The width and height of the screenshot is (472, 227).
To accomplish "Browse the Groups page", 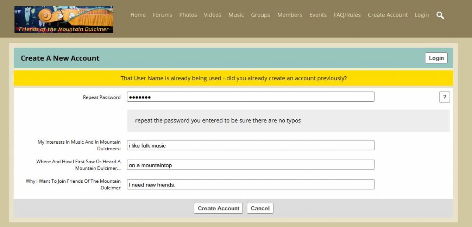I will click(x=260, y=15).
